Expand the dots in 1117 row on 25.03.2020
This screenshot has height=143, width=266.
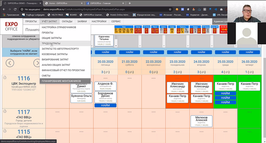pos(225,112)
